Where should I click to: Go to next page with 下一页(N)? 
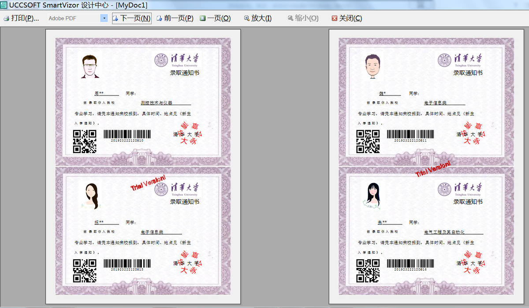(131, 18)
